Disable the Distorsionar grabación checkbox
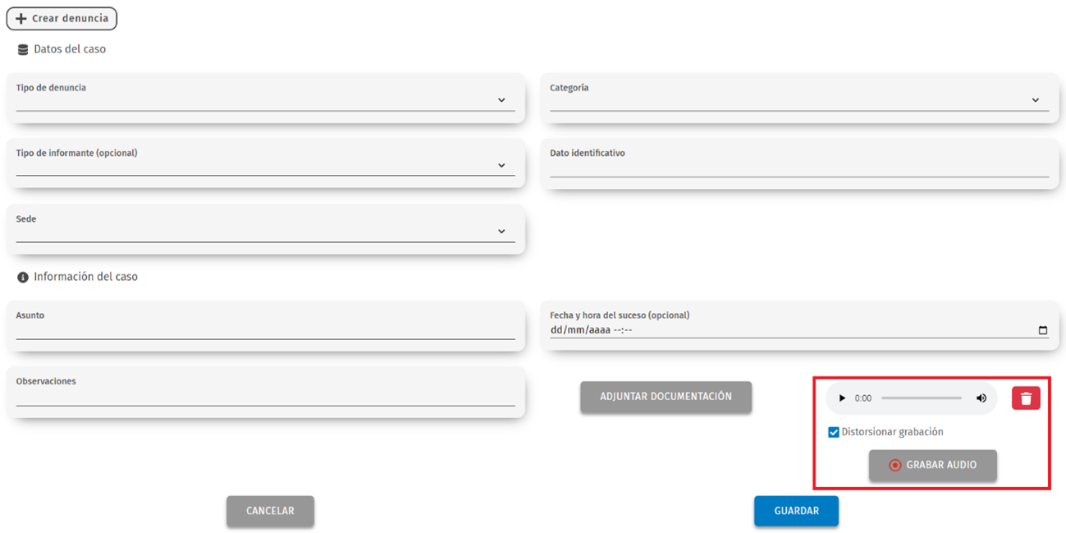Image resolution: width=1066 pixels, height=533 pixels. pos(834,431)
